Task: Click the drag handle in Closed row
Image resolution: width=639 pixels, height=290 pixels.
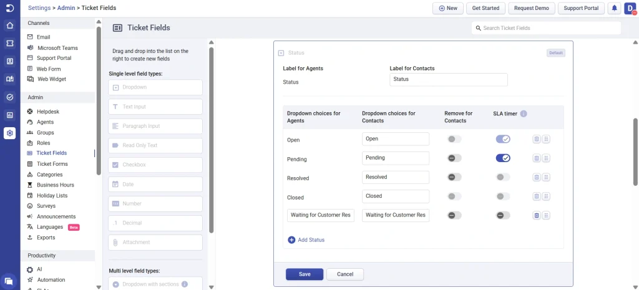Action: [547, 196]
